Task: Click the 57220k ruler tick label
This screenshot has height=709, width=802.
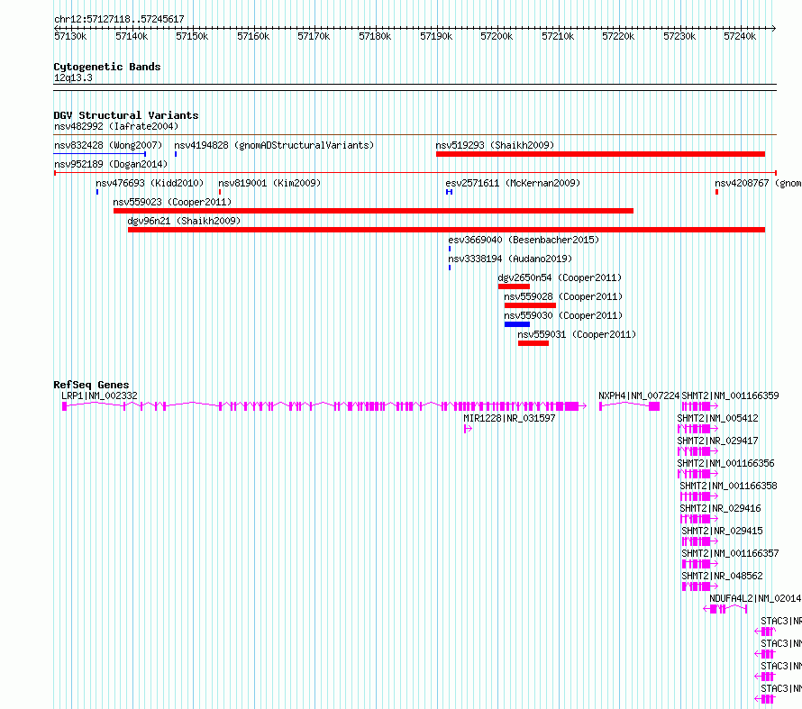Action: tap(618, 36)
